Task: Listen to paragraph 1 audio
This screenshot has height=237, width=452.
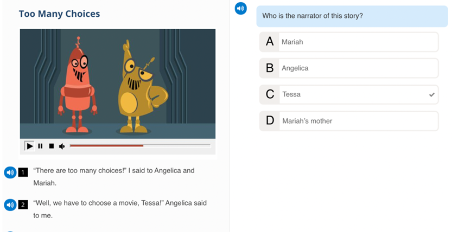Action: coord(10,172)
